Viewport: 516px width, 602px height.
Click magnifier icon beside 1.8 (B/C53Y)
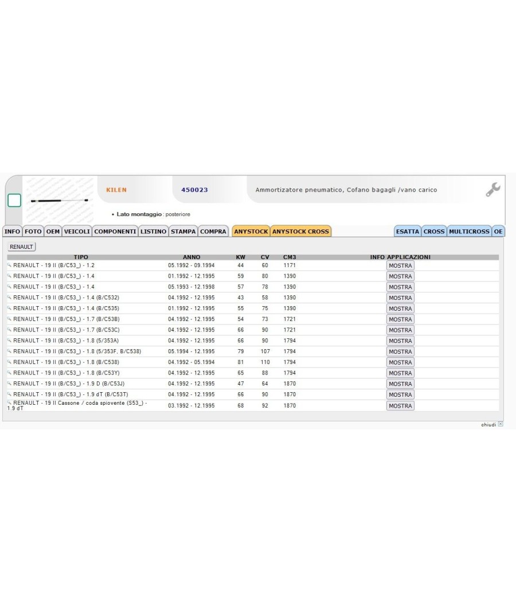point(9,373)
